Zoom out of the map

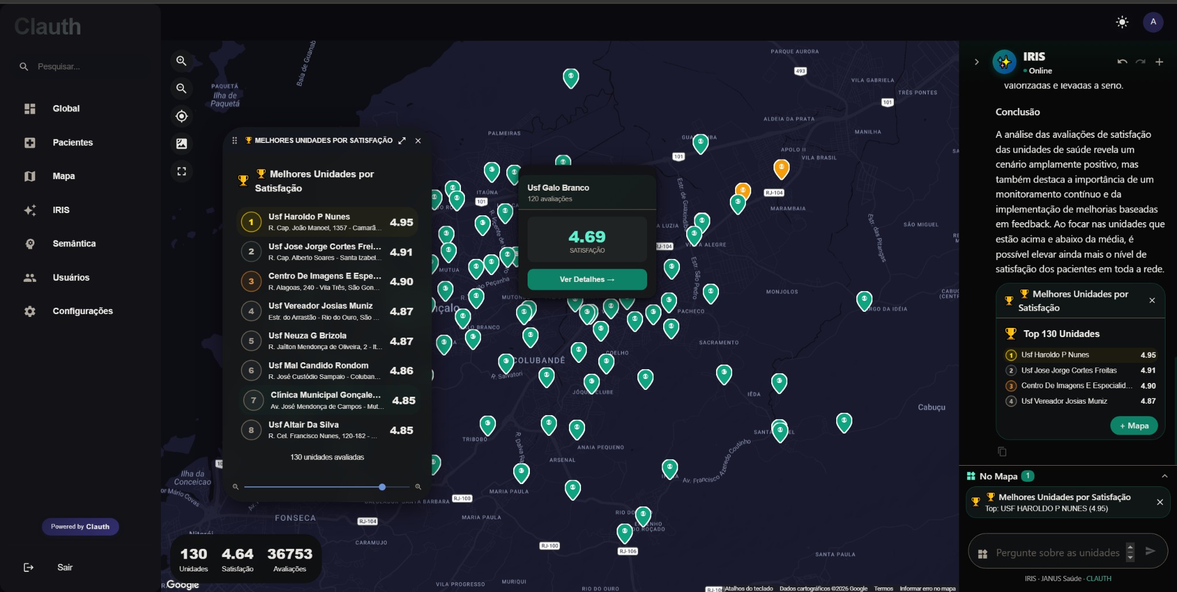[181, 88]
